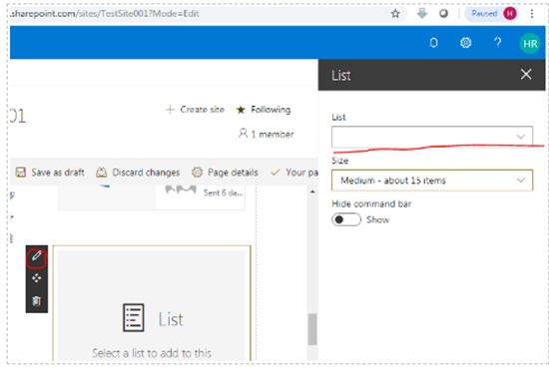Click the edit web part pencil icon
The width and height of the screenshot is (549, 370).
pos(36,256)
